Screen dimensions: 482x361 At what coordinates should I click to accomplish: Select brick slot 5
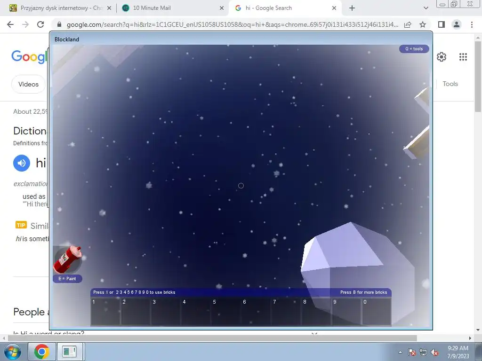point(225,311)
